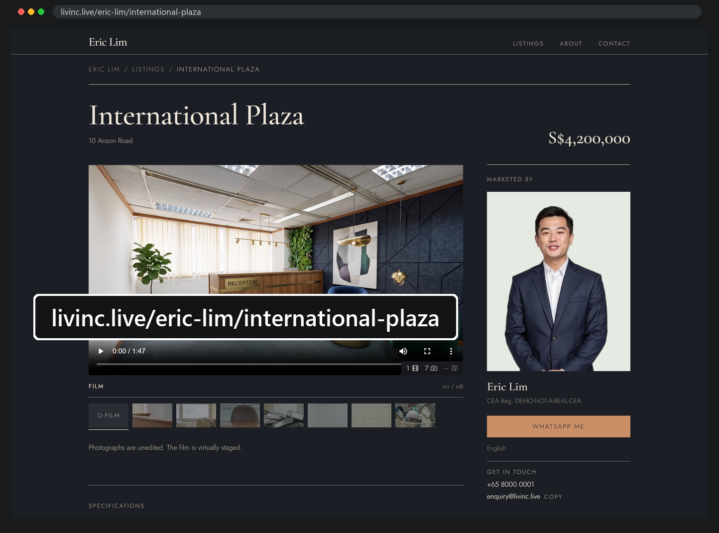719x533 pixels.
Task: Call the phone number +65 8000 0001
Action: [510, 484]
